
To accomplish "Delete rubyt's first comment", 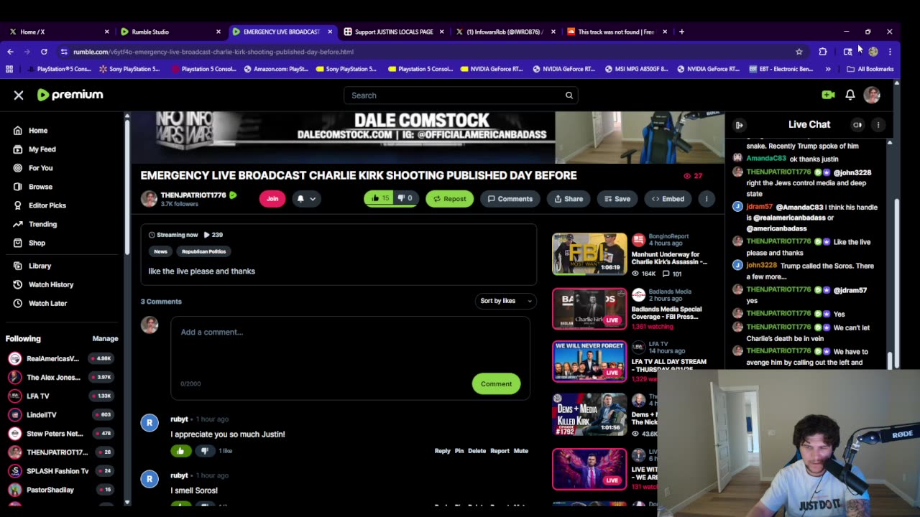I will (477, 451).
